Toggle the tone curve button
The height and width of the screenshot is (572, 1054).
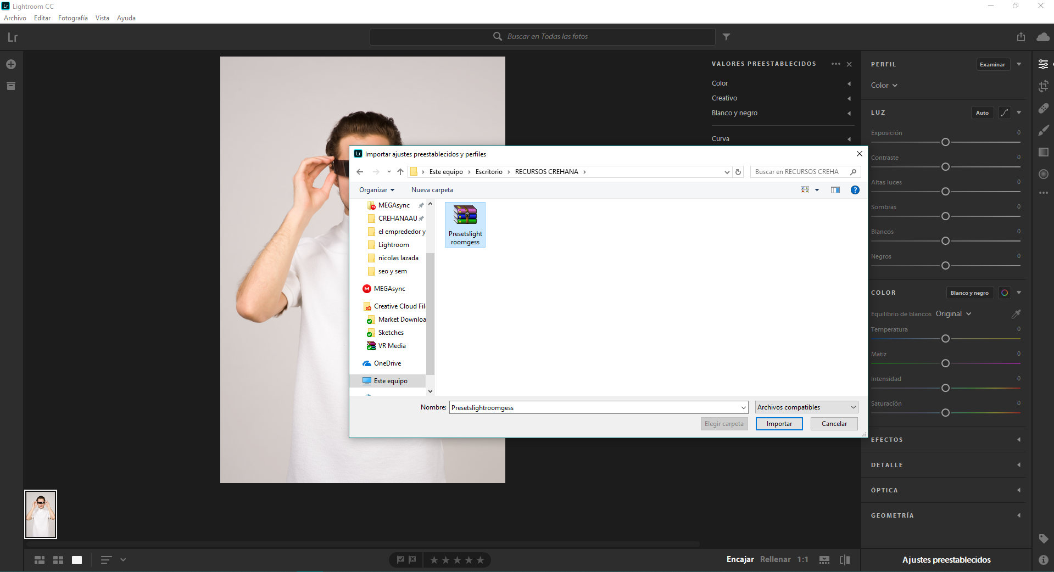1005,113
